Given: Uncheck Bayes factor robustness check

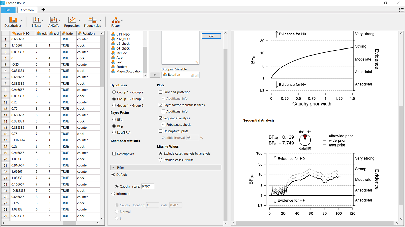Looking at the screenshot, I should [x=161, y=105].
